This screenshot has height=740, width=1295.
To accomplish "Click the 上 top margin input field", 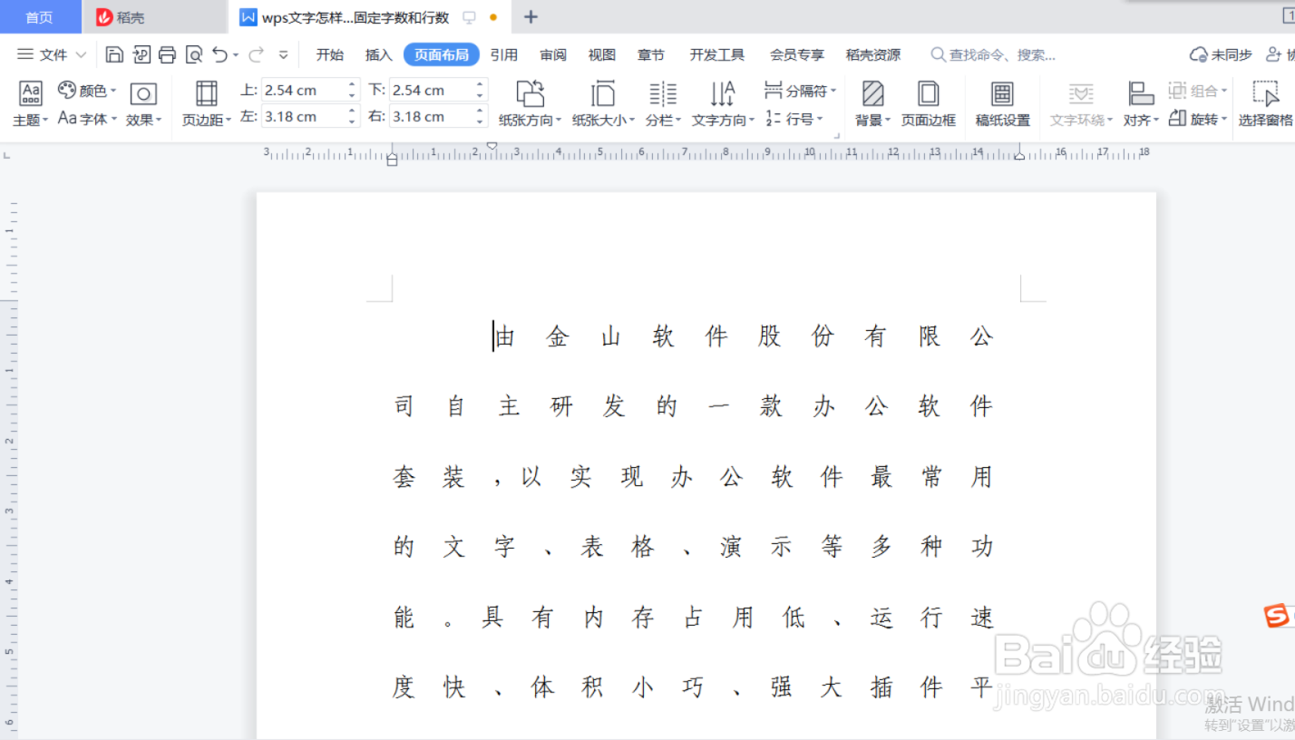I will point(303,90).
